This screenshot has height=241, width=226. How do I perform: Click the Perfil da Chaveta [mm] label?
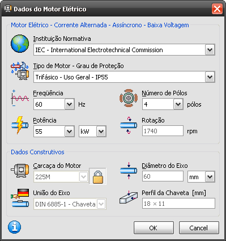tap(174, 193)
